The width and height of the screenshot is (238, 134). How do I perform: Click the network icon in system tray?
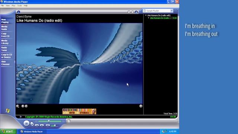pos(163,131)
